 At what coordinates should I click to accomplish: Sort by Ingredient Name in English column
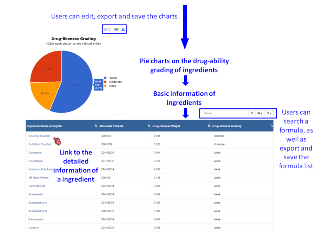click(96, 126)
